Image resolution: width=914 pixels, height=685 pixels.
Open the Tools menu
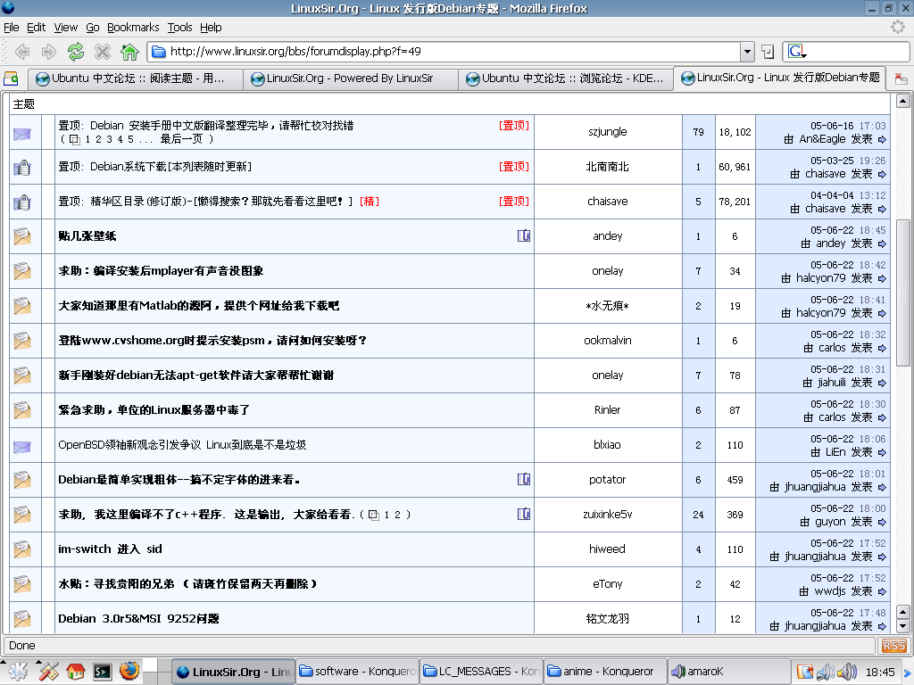pos(179,28)
